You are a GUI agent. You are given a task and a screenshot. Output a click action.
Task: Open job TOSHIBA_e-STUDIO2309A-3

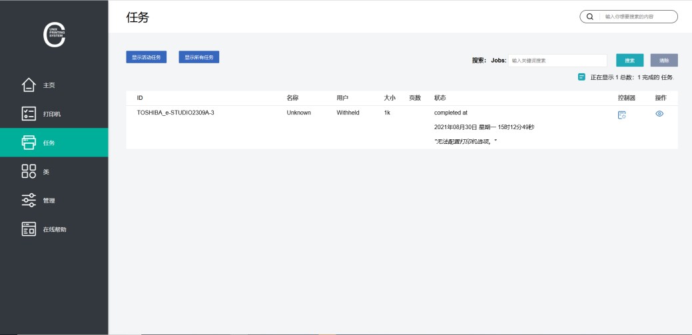click(x=175, y=113)
